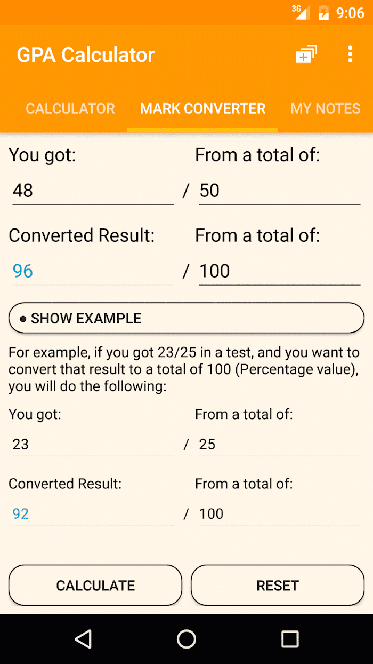
Task: Tap the Reset button
Action: [278, 586]
